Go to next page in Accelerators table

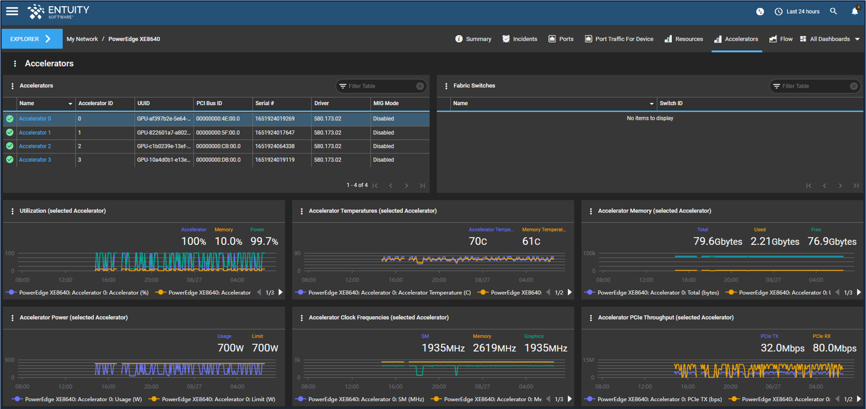point(407,186)
